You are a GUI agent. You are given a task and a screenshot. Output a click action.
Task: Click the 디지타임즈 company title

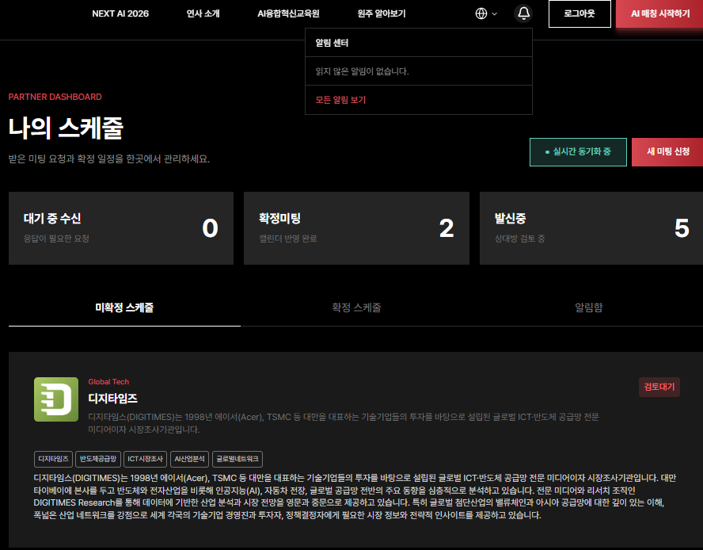point(113,399)
